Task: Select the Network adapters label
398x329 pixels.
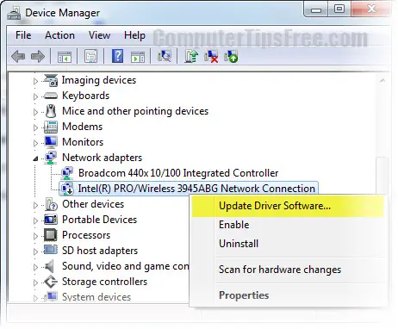Action: click(102, 158)
